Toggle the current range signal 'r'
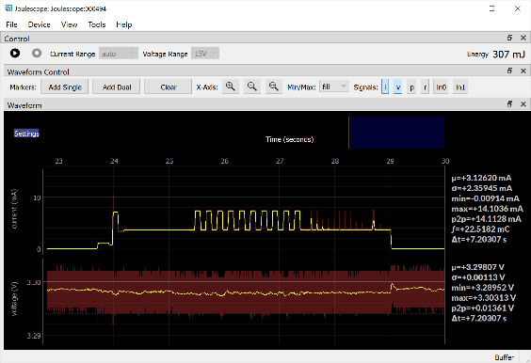 point(425,87)
